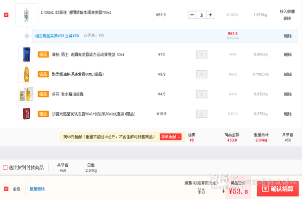The width and height of the screenshot is (302, 199).
Task: Click the promotion bullet marker icon
Action: point(27,36)
